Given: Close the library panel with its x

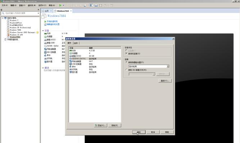Looking at the screenshot, I should coord(39,10).
